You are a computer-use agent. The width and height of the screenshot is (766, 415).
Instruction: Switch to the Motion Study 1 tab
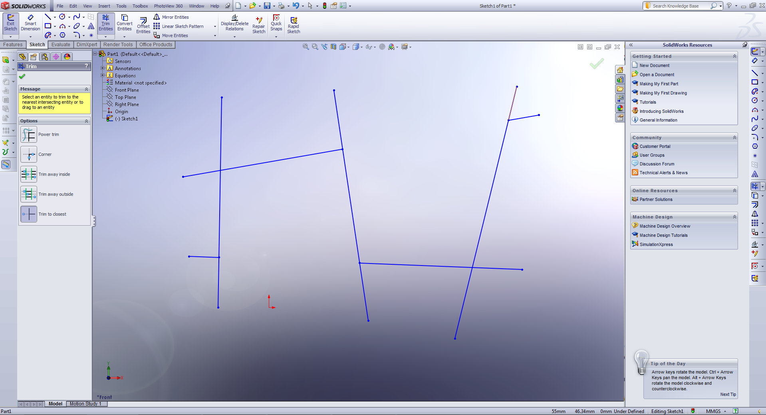point(85,404)
